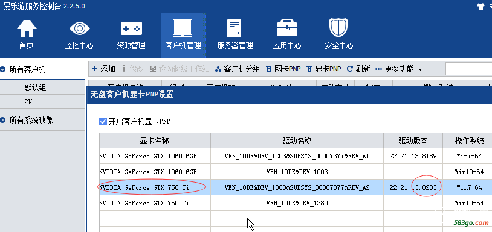Click the 刷新 refresh button

pyautogui.click(x=358, y=69)
